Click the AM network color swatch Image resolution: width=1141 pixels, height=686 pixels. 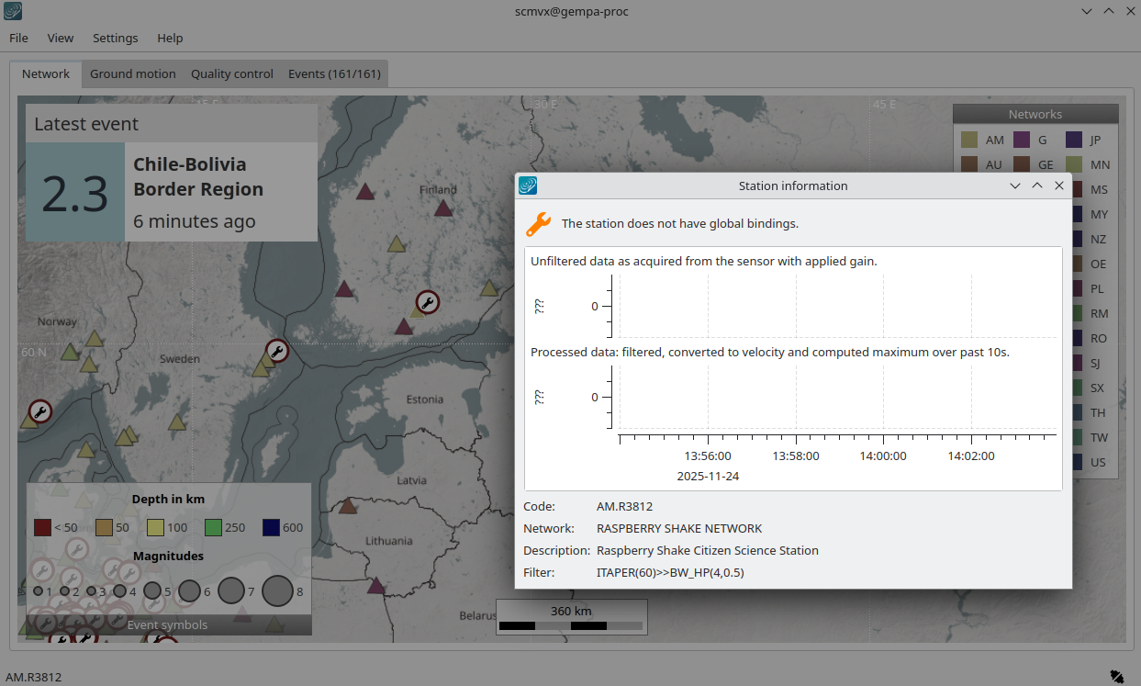click(969, 140)
